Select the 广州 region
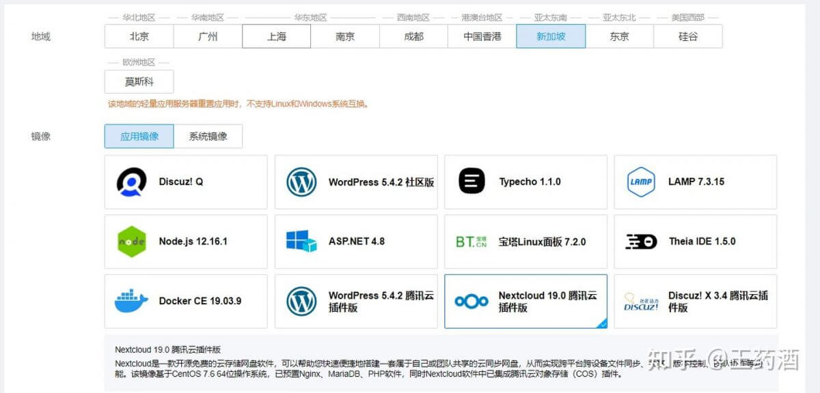 coord(208,37)
